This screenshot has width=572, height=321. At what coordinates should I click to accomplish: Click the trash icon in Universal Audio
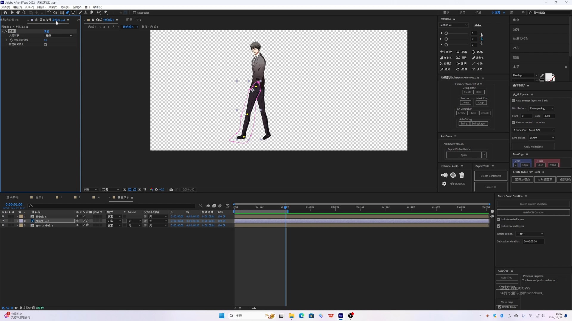[x=461, y=175]
